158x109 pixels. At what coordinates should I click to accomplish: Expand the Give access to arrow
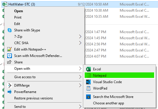point(80,77)
